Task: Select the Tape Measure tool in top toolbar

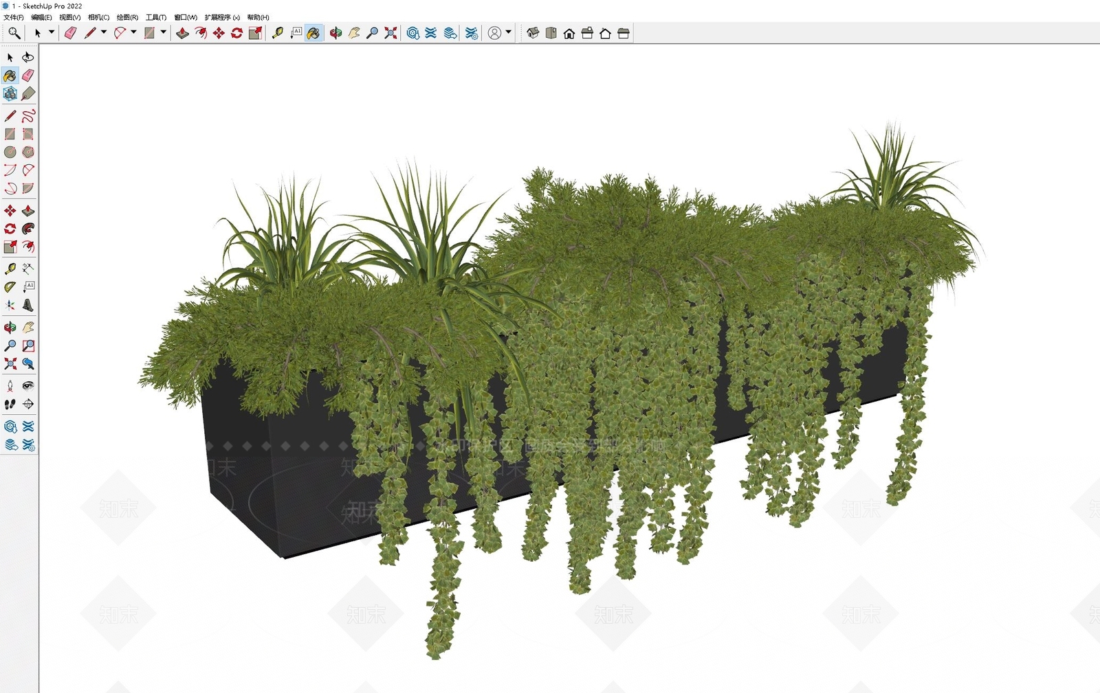Action: 278,33
